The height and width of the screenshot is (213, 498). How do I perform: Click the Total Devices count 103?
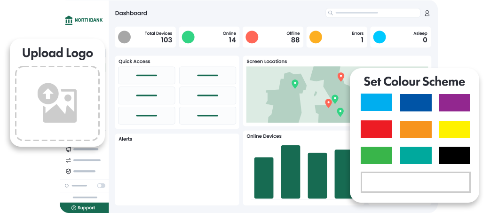tap(166, 40)
